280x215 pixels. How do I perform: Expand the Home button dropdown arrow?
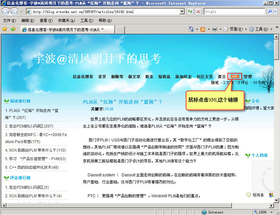[x=197, y=29]
